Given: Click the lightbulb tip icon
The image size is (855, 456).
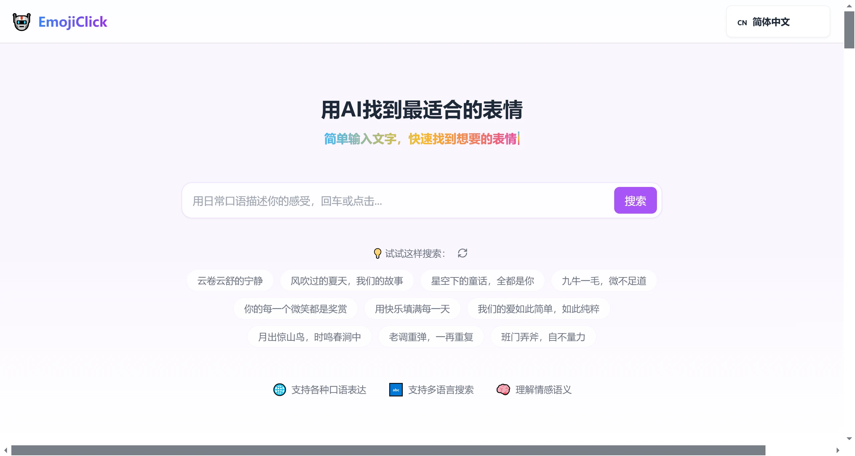Looking at the screenshot, I should coord(377,253).
